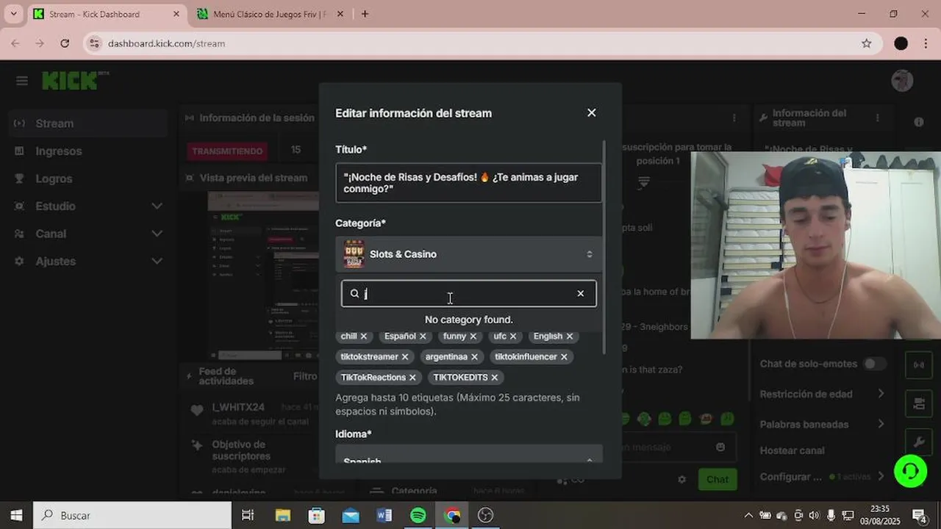The image size is (941, 529).
Task: Open the Categoría dropdown showing Slots & Casino
Action: 469,254
